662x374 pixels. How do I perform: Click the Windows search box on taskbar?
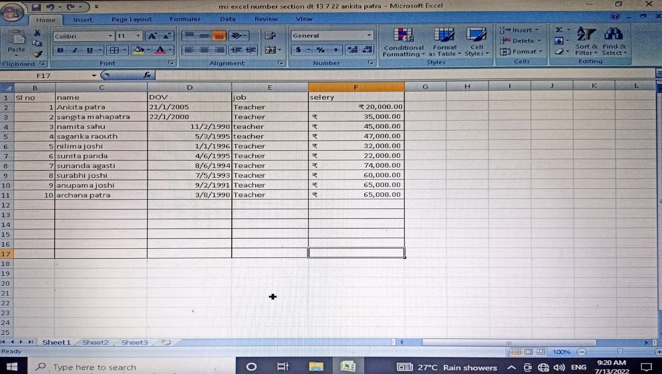coord(132,367)
